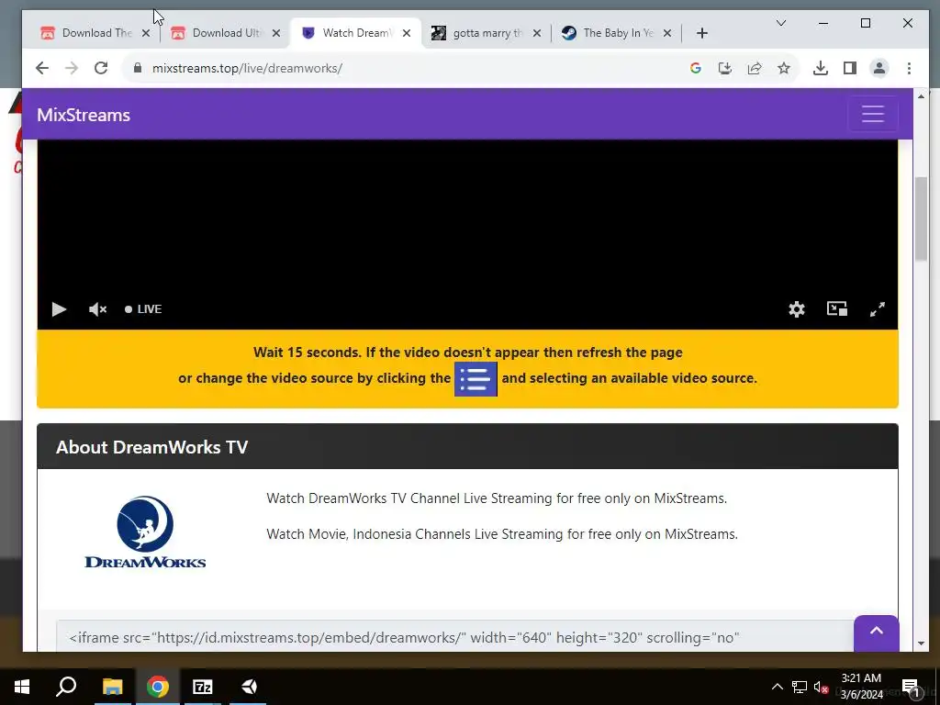Play the DreamWorks live video

point(59,309)
